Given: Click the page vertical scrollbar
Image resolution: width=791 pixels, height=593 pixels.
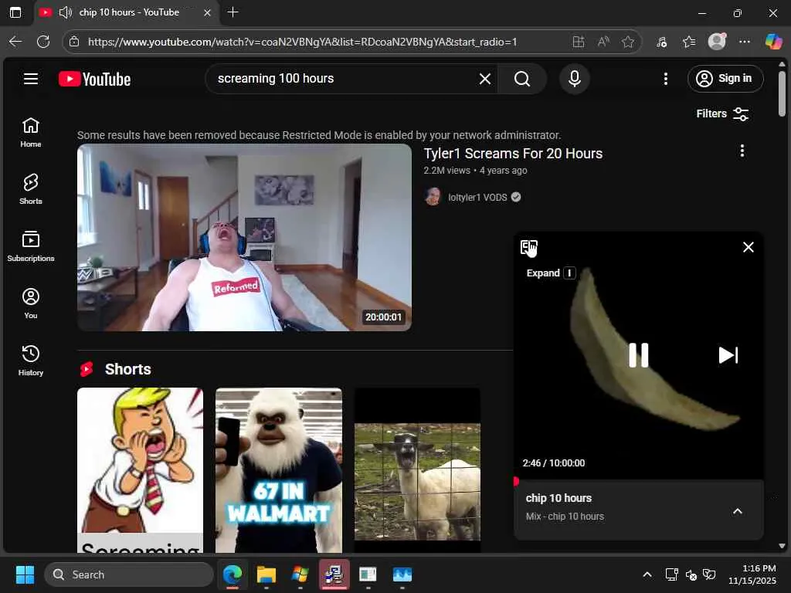Looking at the screenshot, I should pos(782,95).
